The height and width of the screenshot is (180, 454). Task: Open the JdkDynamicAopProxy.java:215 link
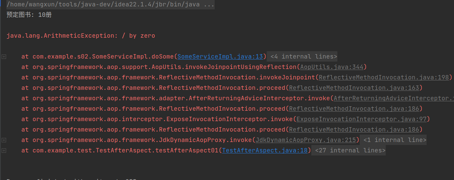306,140
